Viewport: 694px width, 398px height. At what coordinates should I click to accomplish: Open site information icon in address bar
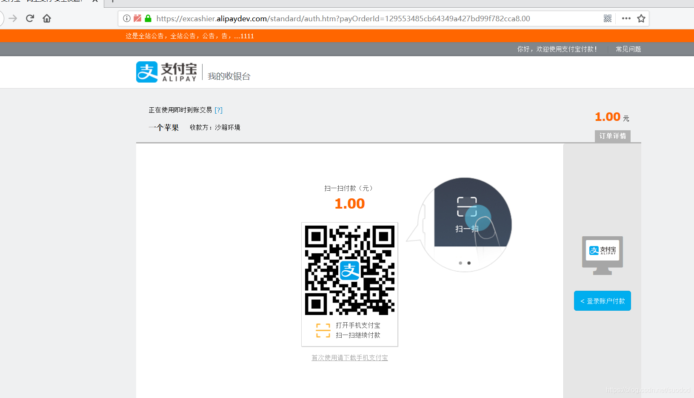pyautogui.click(x=127, y=18)
